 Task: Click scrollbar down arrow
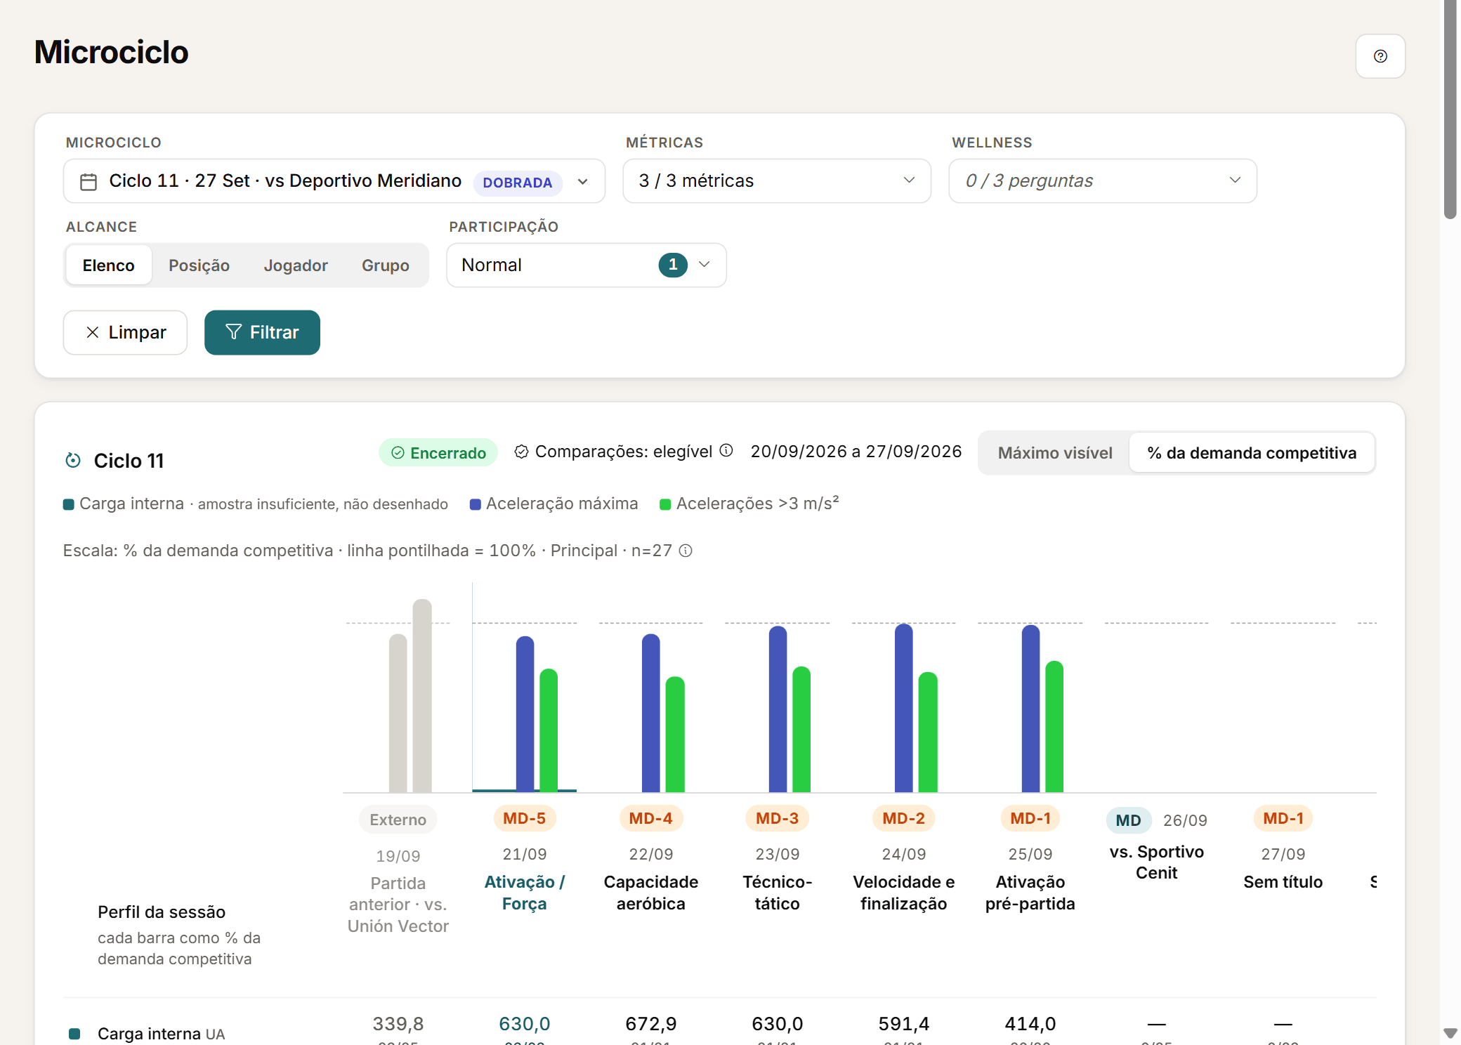[x=1450, y=1033]
